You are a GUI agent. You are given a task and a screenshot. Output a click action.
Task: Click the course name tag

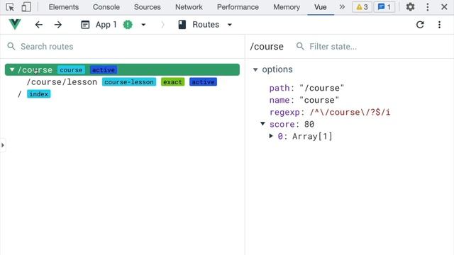pos(71,70)
